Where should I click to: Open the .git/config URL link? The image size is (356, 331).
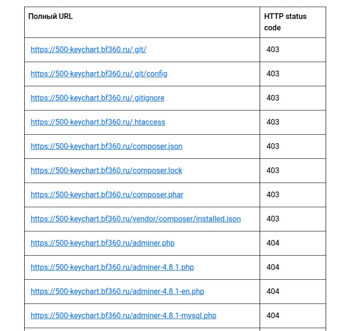pyautogui.click(x=99, y=74)
